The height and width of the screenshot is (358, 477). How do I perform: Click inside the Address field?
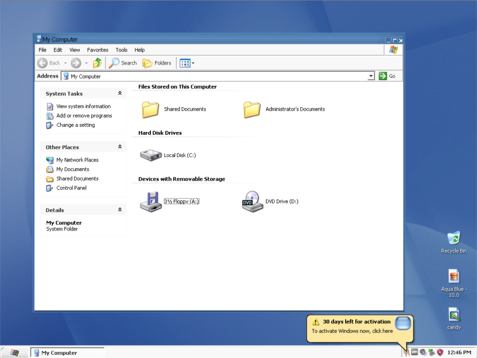tap(215, 76)
